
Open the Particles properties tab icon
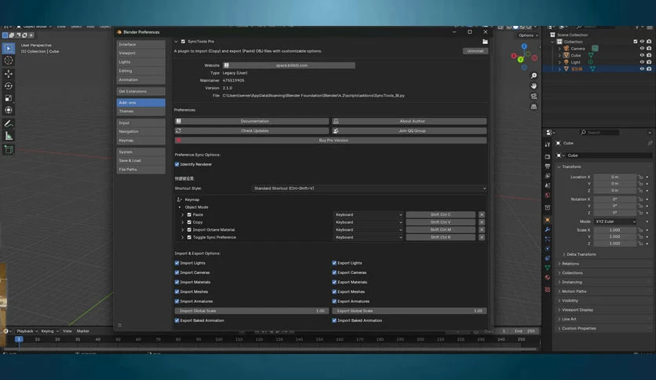(x=548, y=239)
